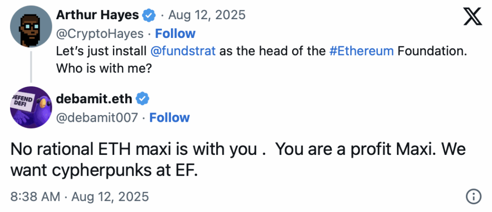Click the verified badge beside debamit.eth
Screen dimensions: 492x212
click(142, 99)
